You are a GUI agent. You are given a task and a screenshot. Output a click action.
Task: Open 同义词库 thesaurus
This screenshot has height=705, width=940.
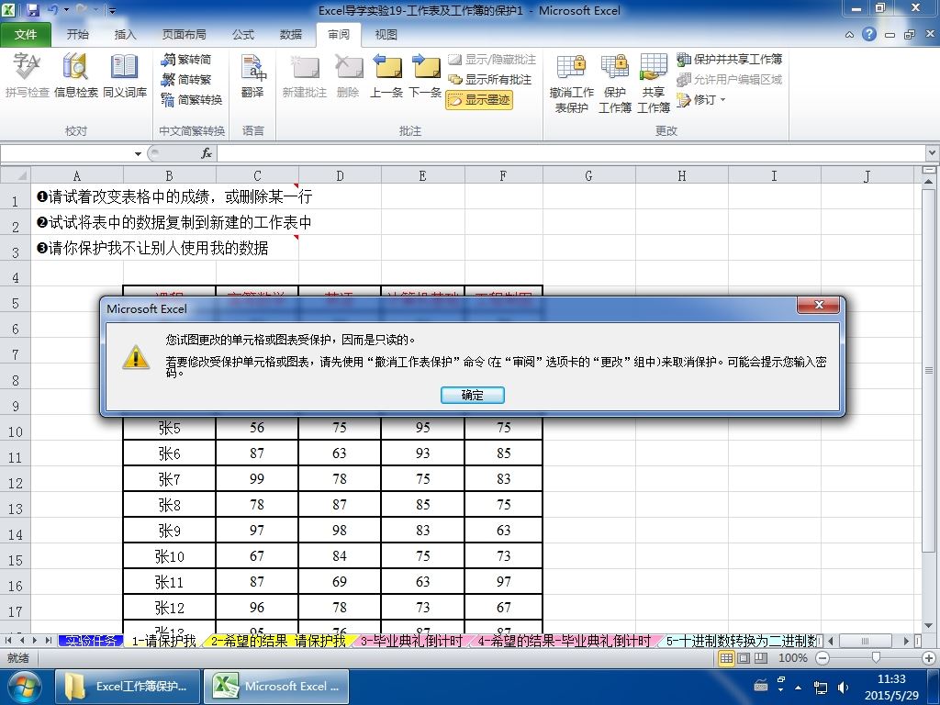point(125,75)
